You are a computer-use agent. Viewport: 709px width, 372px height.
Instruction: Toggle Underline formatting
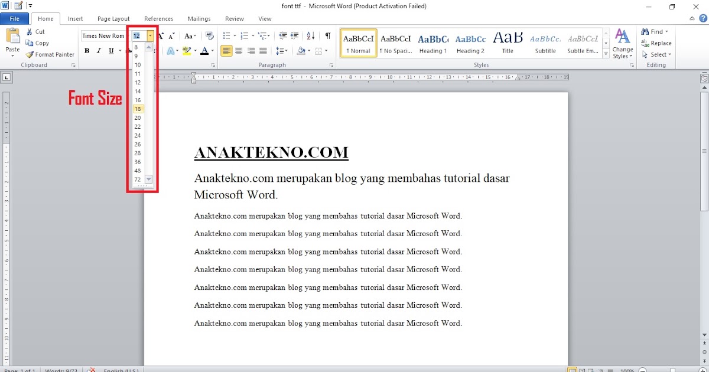point(111,51)
